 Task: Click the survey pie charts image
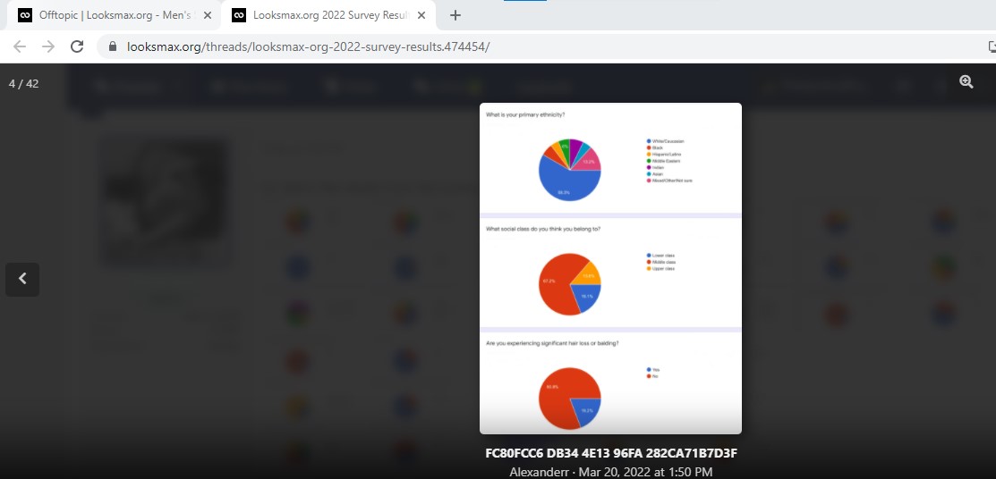tap(610, 268)
